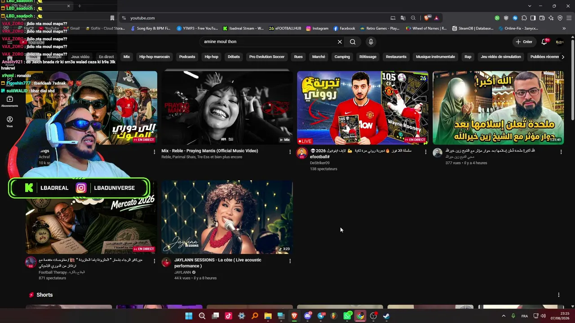Open the JAYLANN SESSIONS La côte thumbnail
Screen dimensions: 575x323
[227, 217]
